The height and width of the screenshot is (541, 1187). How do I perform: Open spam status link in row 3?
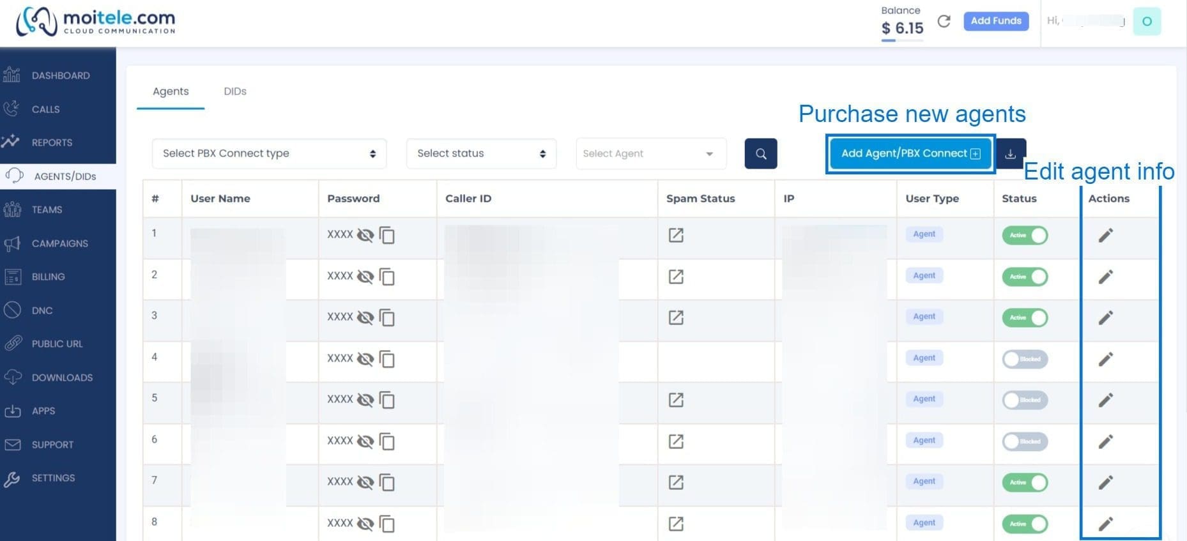point(676,317)
